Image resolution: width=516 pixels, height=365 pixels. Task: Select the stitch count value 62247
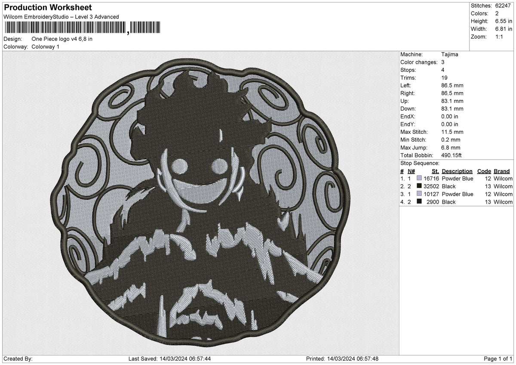click(x=504, y=6)
